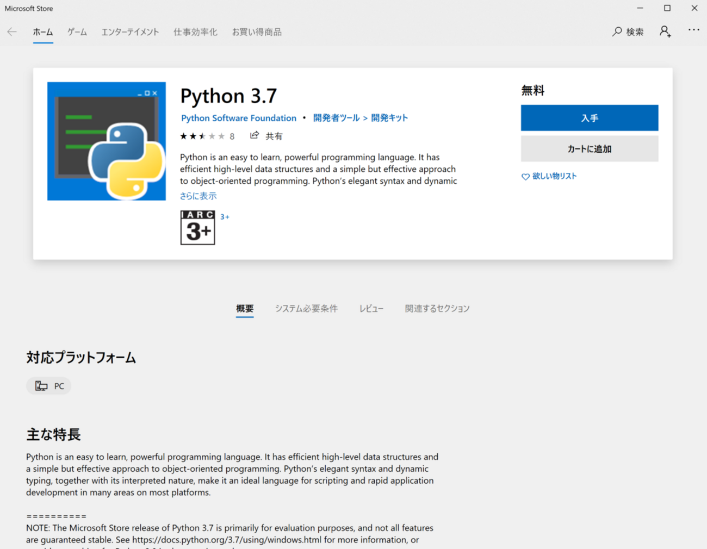Click the カートに追加 button
Image resolution: width=707 pixels, height=549 pixels.
[x=589, y=149]
